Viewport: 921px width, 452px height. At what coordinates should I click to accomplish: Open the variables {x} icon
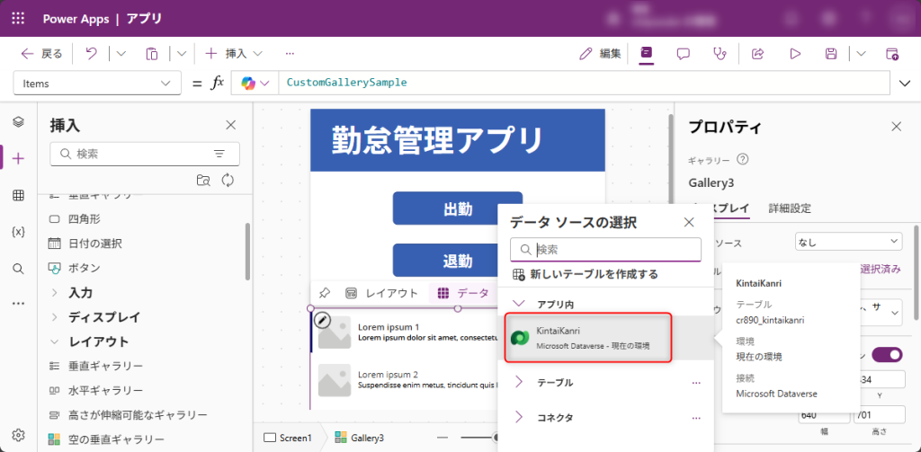tap(18, 232)
